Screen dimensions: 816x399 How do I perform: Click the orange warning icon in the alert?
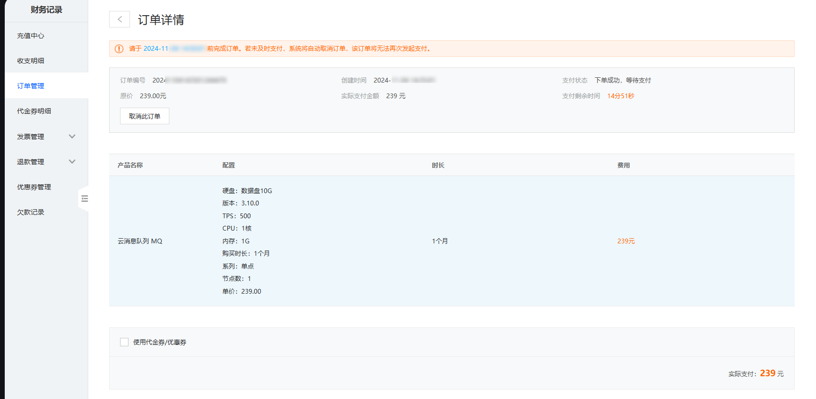pos(119,49)
